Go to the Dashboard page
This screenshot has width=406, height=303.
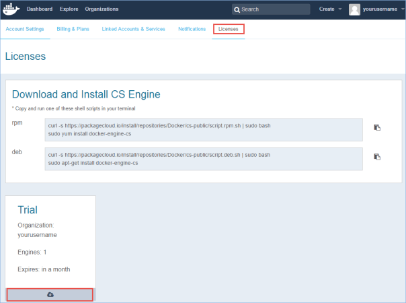(x=40, y=9)
